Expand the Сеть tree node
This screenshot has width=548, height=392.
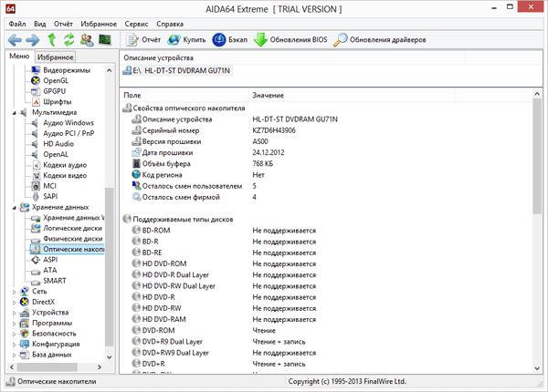click(x=15, y=292)
